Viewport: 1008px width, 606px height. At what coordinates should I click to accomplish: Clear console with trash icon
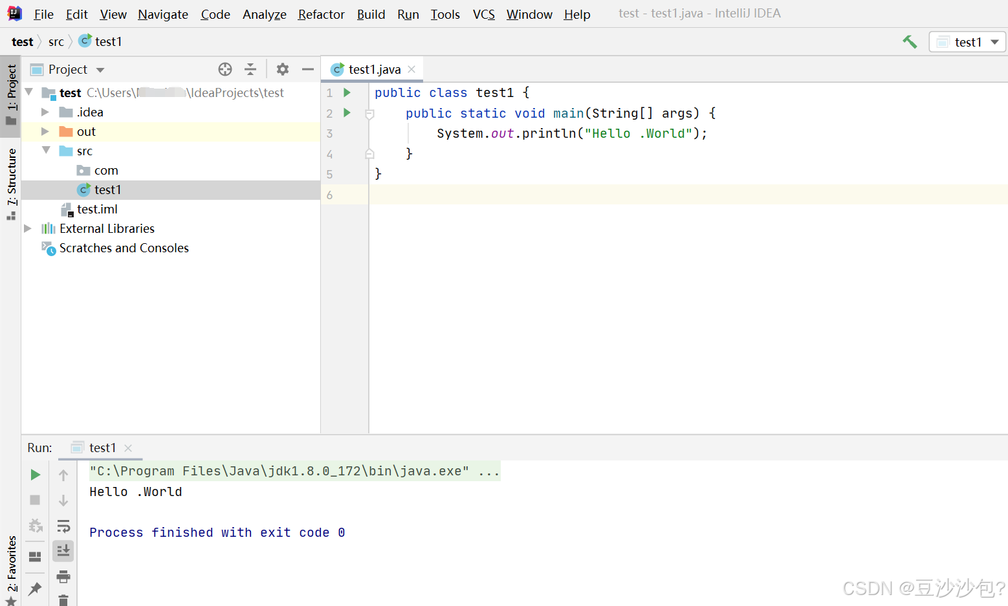[x=63, y=600]
